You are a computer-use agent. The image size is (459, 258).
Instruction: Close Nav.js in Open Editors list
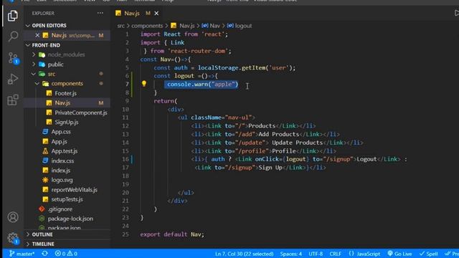point(37,35)
